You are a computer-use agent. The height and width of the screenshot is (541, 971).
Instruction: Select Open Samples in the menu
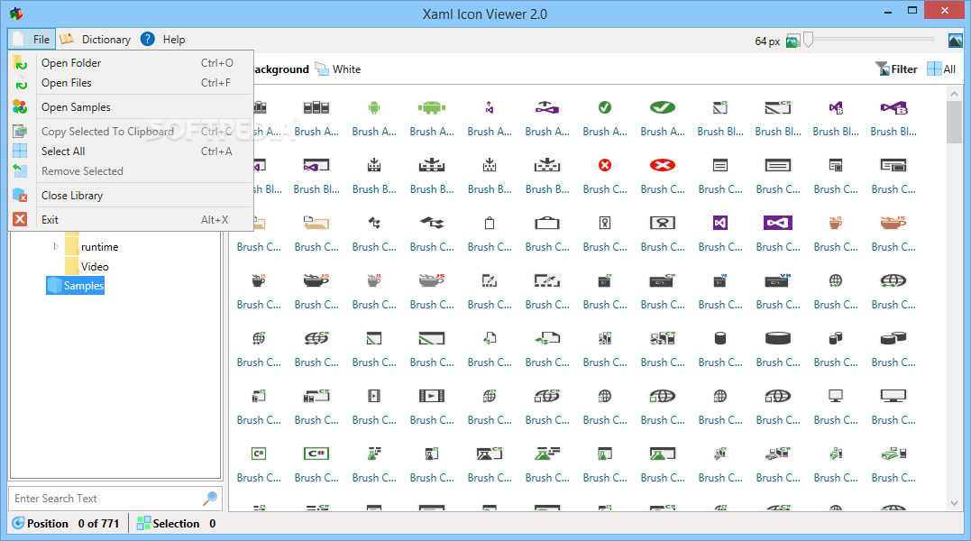(x=132, y=107)
